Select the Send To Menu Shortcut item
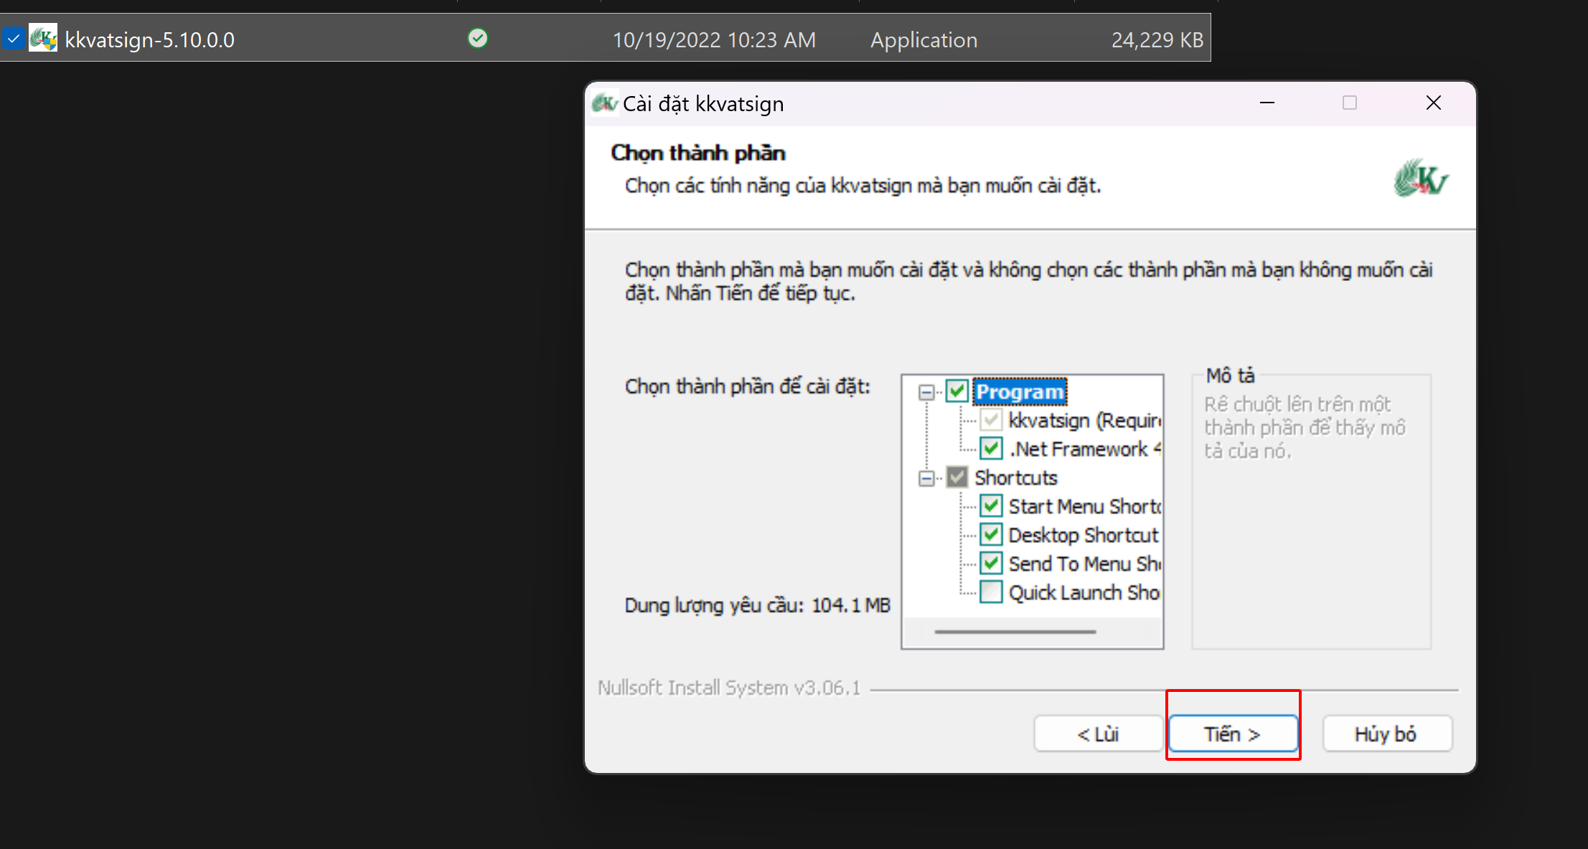The image size is (1588, 849). (x=1084, y=564)
